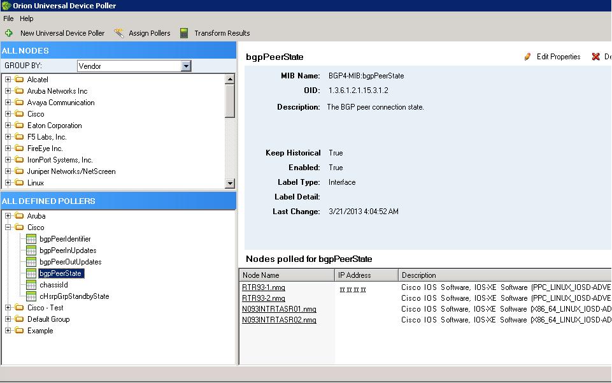The height and width of the screenshot is (383, 612).
Task: Click Assign Pollers toolbar label
Action: (150, 33)
